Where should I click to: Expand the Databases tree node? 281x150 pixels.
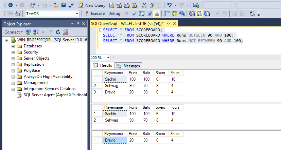(13, 46)
